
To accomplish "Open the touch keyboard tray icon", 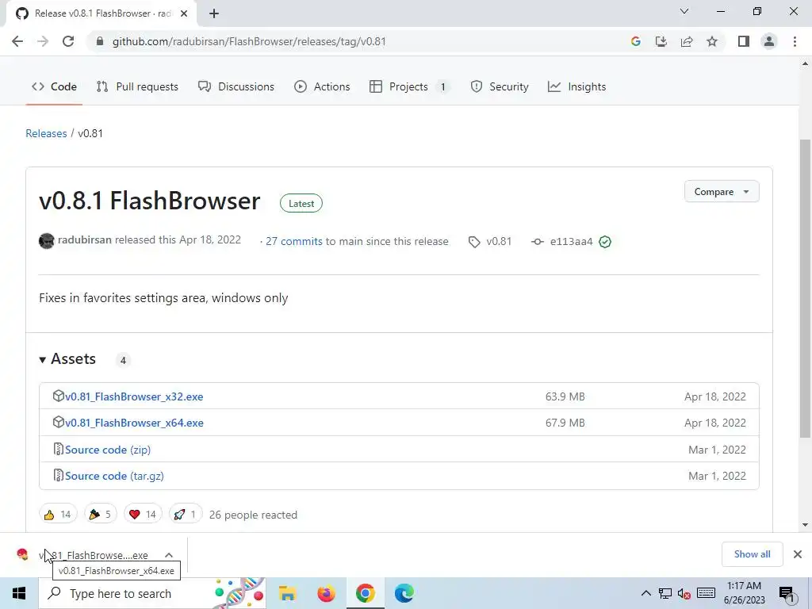I will (706, 593).
